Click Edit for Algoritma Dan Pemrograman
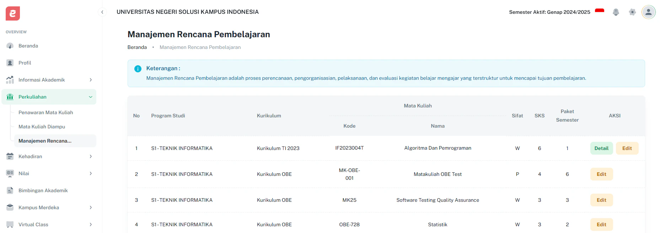Viewport: 660px width, 233px height. click(627, 148)
